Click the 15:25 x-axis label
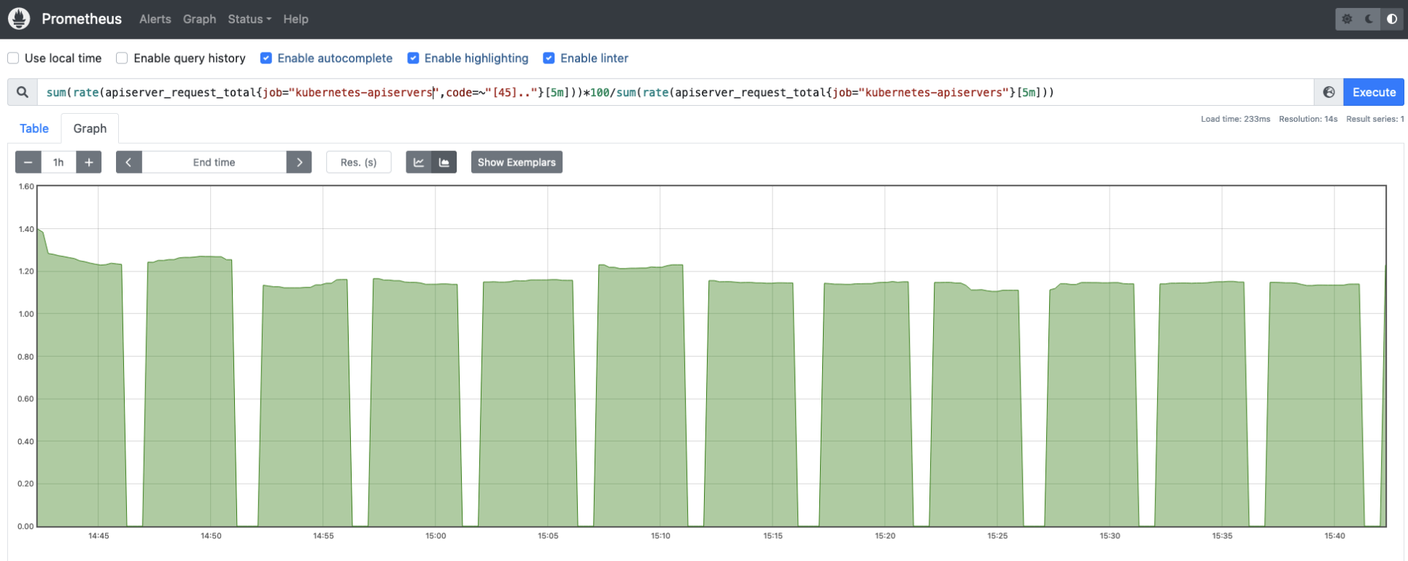Screen dimensions: 1408x561 coord(997,535)
